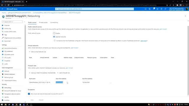Open the ConnectedOffice breadcrumb link

(x=50, y=13)
